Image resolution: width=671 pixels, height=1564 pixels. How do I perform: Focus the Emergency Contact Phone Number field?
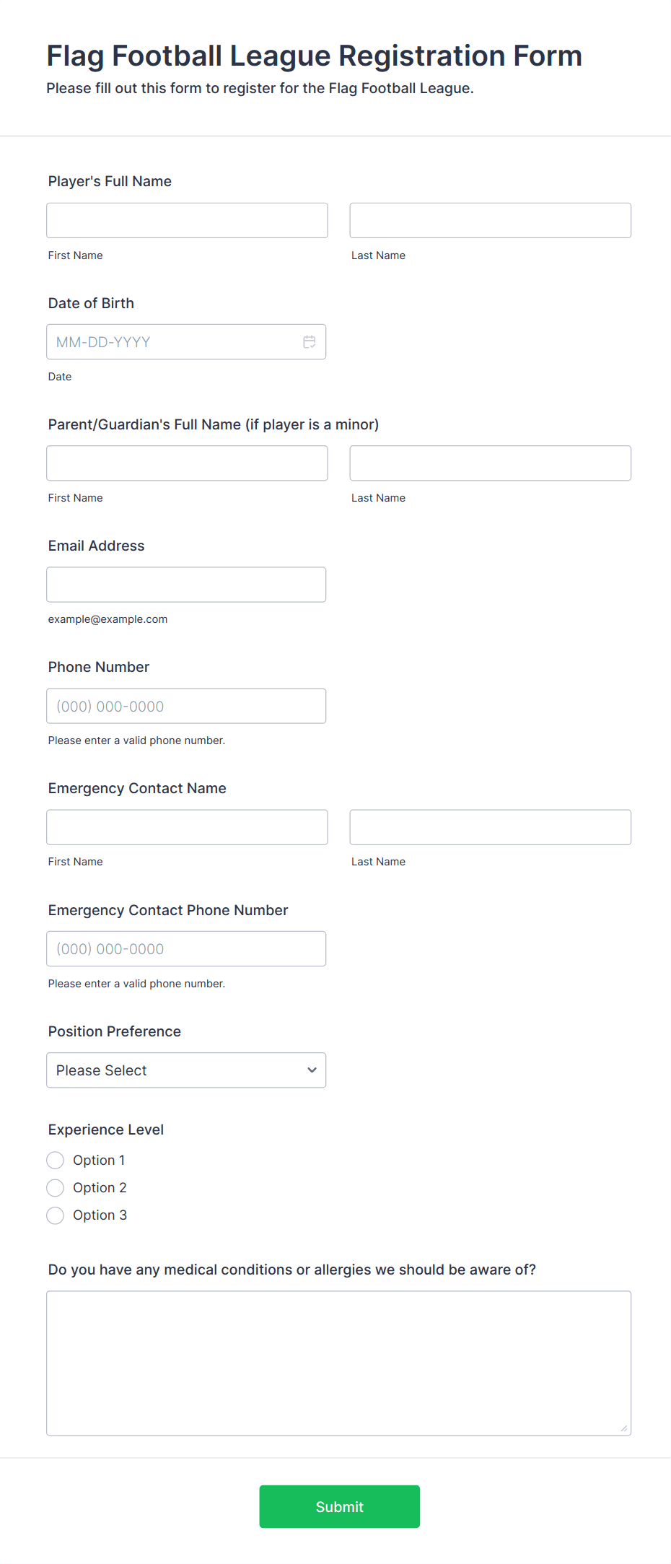(x=186, y=949)
